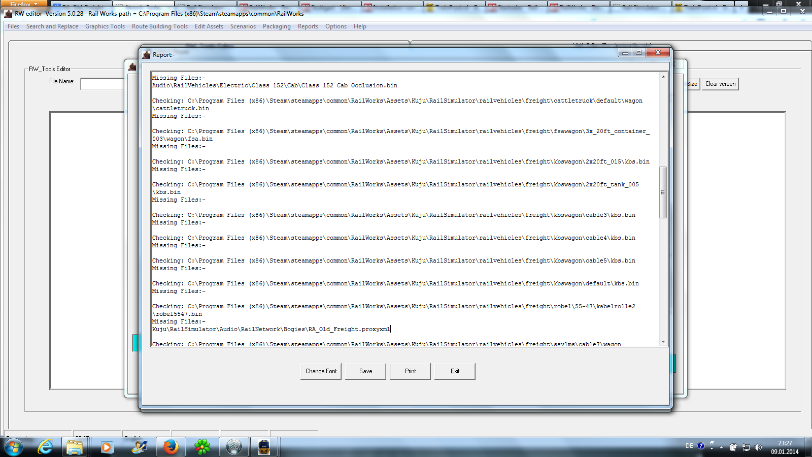This screenshot has height=457, width=812.
Task: Exit the Report dialog
Action: (x=455, y=371)
